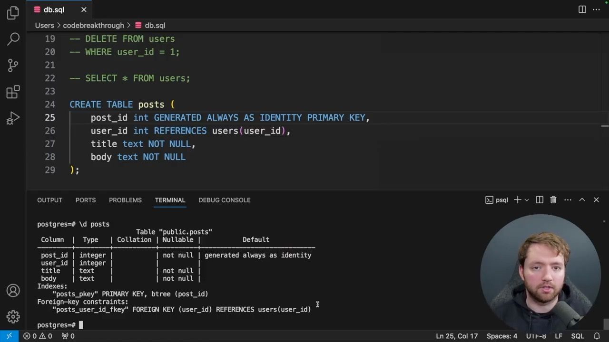Maximize the panel with the chevron
The image size is (609, 342).
click(582, 200)
